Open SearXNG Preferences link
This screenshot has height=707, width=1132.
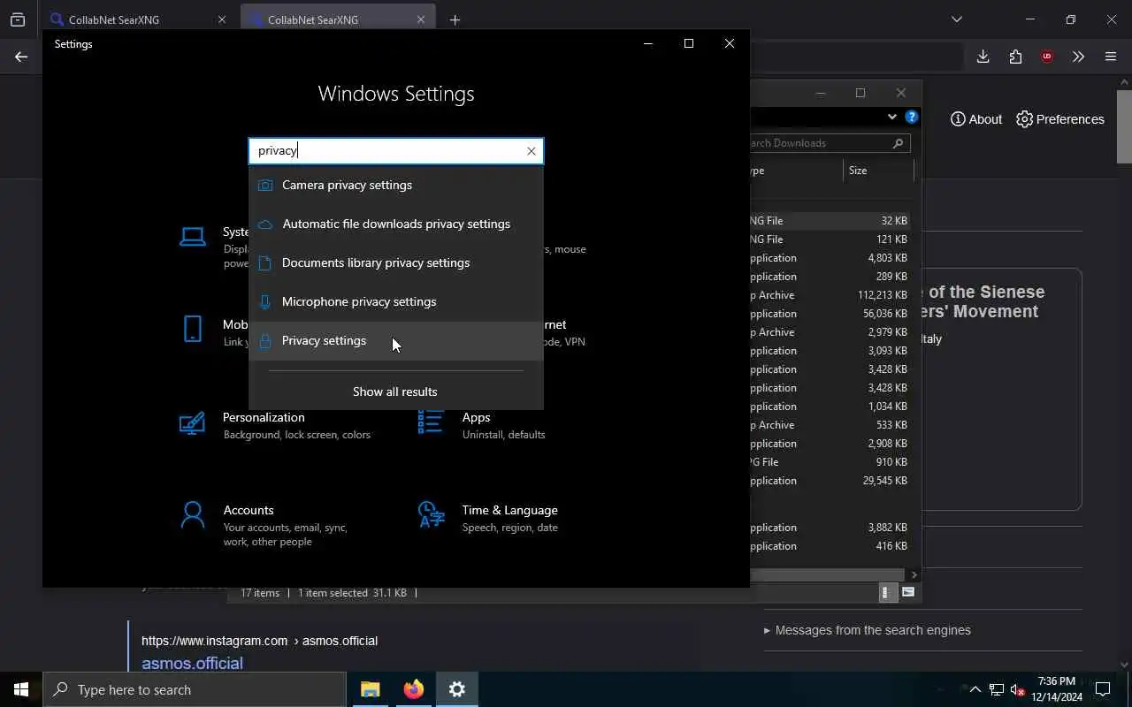coord(1060,119)
